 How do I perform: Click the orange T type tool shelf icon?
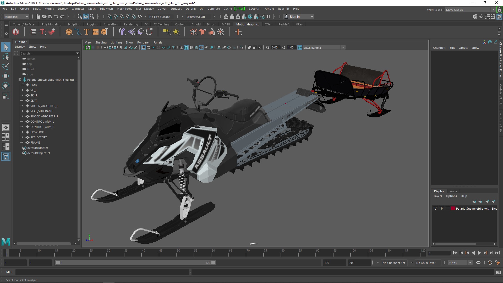coord(86,32)
